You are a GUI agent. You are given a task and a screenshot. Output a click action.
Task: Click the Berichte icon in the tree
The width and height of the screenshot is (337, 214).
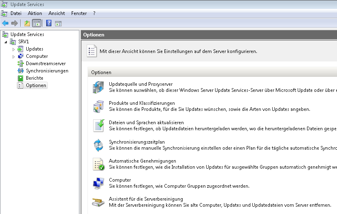pyautogui.click(x=21, y=78)
